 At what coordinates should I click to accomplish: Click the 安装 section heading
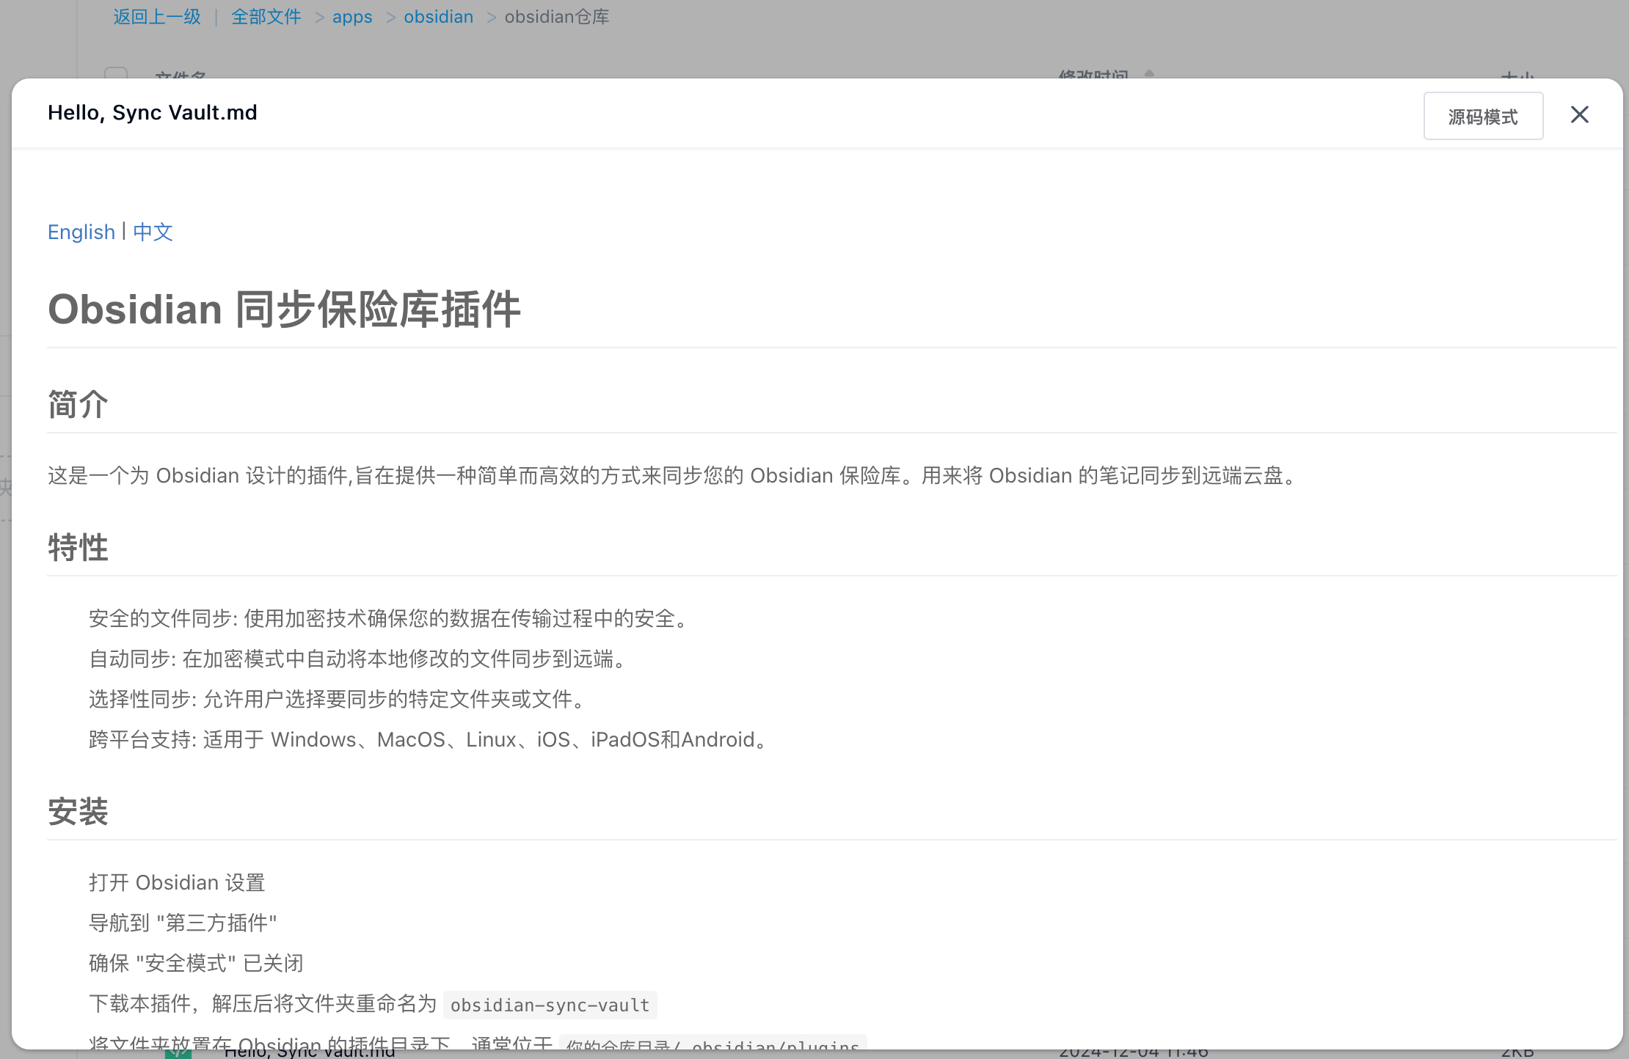(x=78, y=811)
